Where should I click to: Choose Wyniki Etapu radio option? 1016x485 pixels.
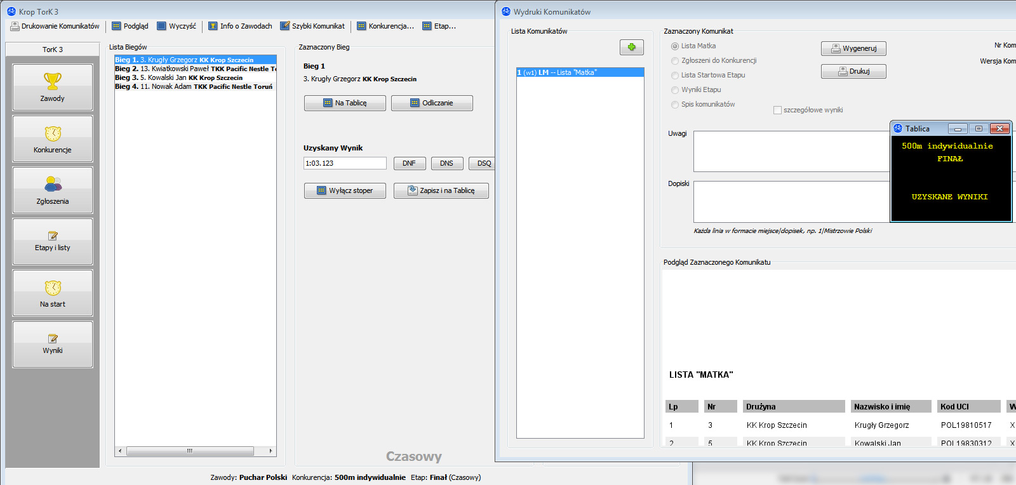click(675, 90)
